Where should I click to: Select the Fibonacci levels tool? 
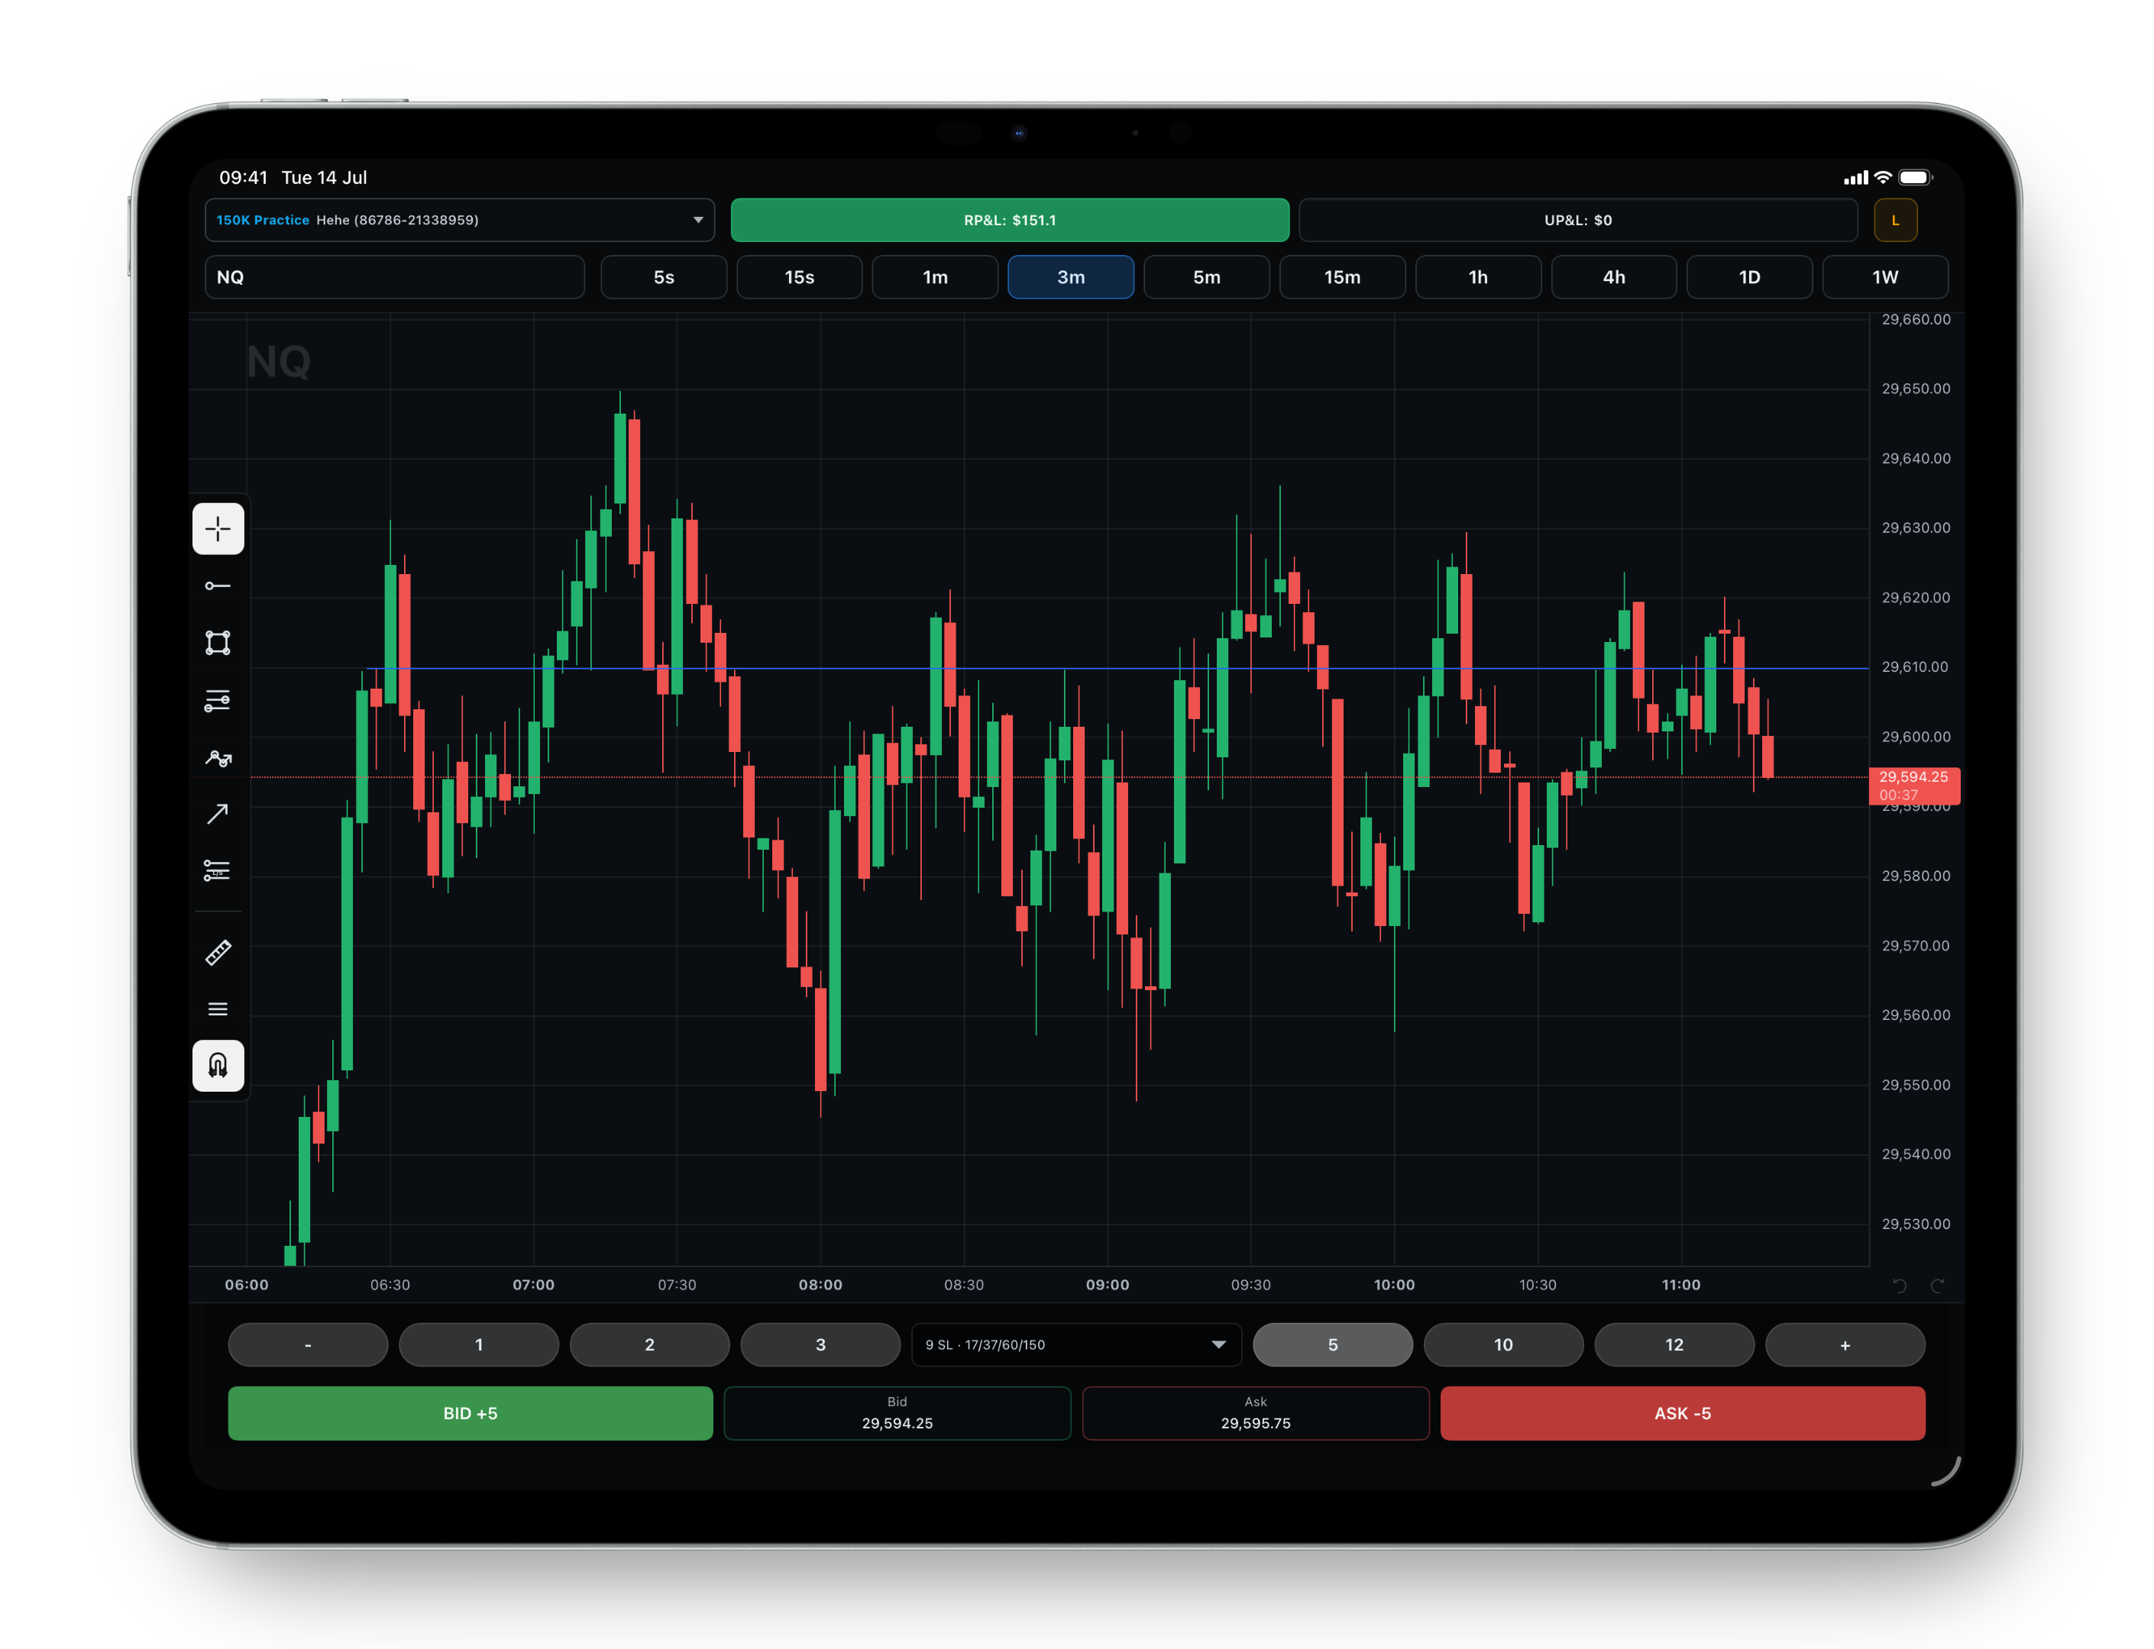pos(218,700)
